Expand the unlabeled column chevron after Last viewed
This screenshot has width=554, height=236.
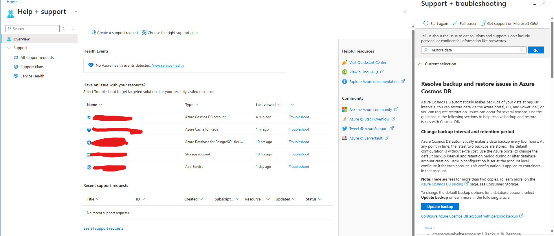tap(292, 105)
